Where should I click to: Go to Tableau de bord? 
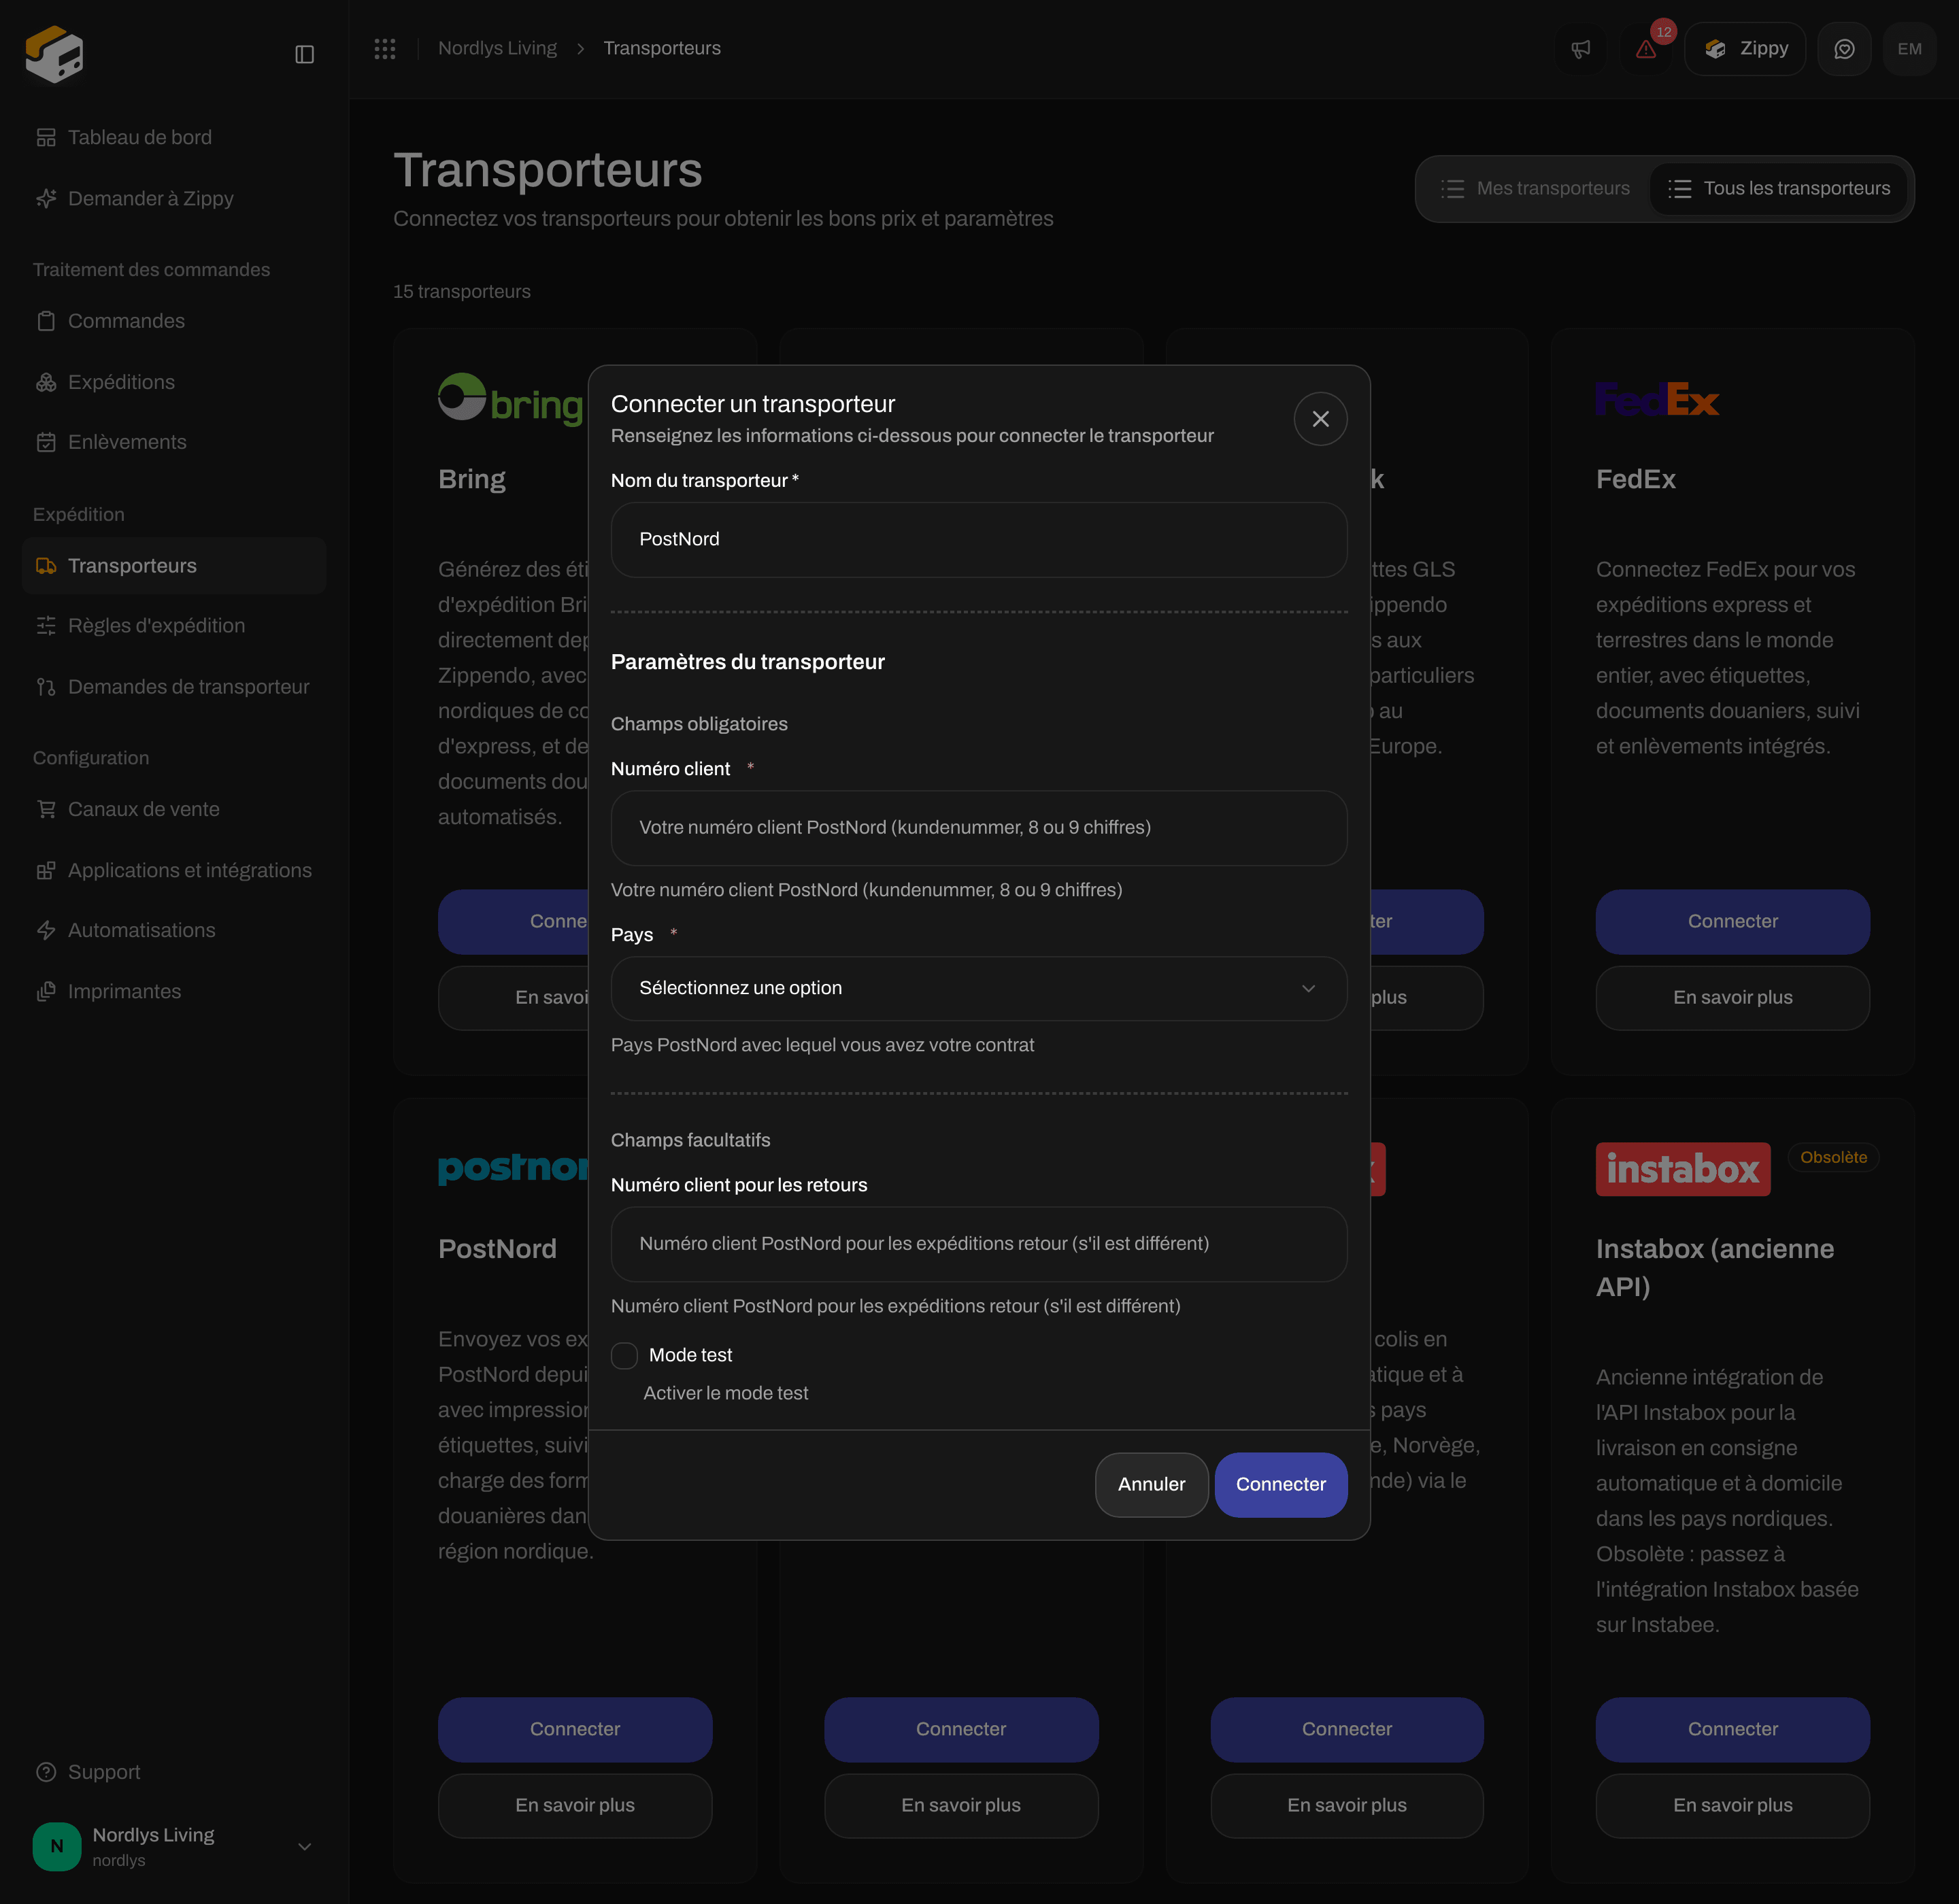click(x=174, y=137)
